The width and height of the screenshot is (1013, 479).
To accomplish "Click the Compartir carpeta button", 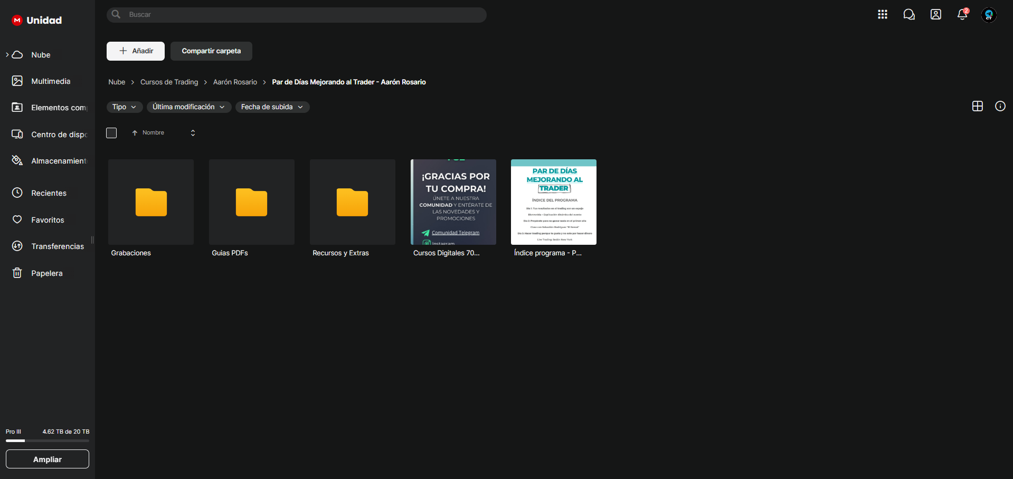I will (x=211, y=51).
